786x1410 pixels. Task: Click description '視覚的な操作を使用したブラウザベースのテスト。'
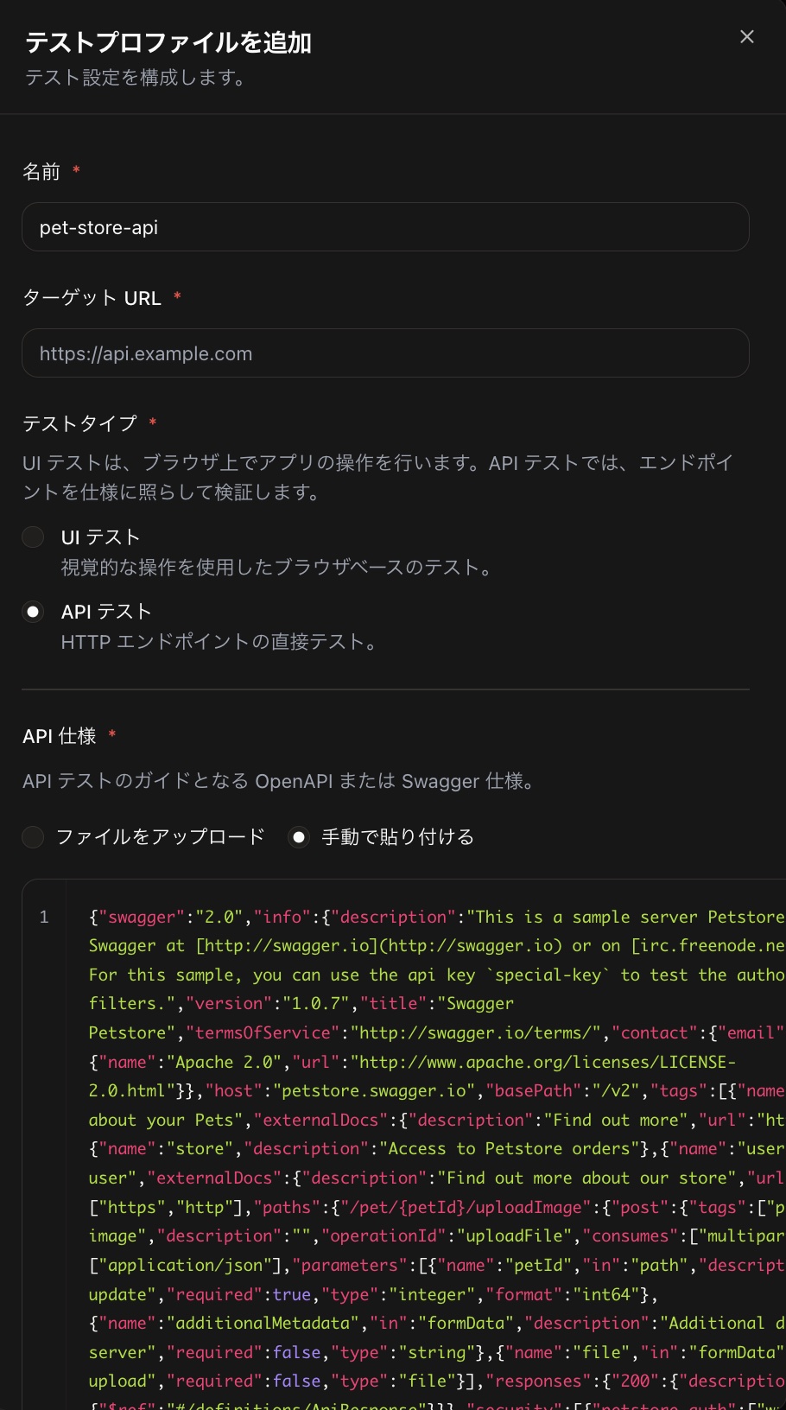coord(277,568)
